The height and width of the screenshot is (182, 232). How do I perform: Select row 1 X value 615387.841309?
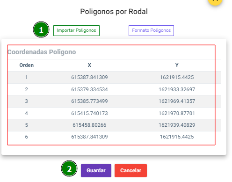click(x=89, y=77)
